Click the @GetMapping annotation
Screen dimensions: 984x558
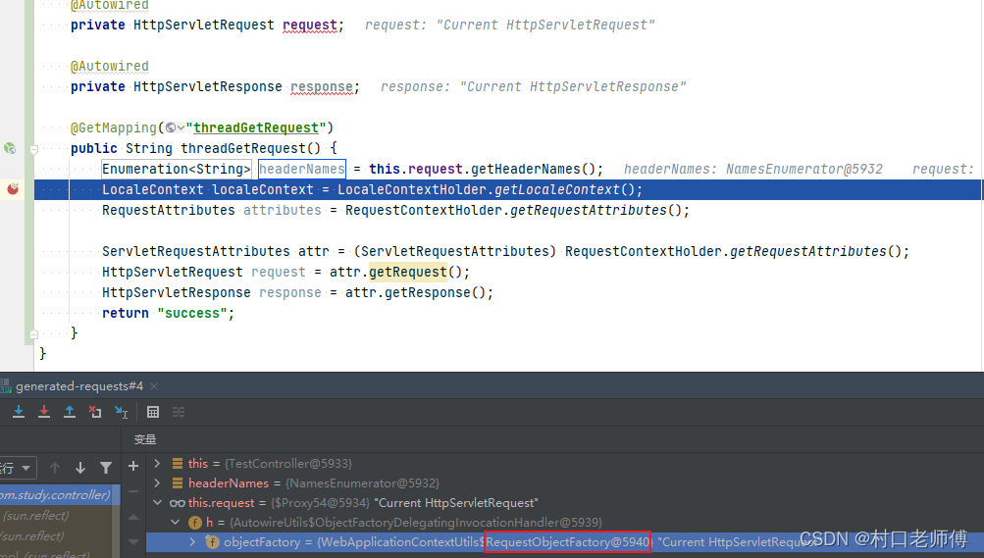click(114, 127)
